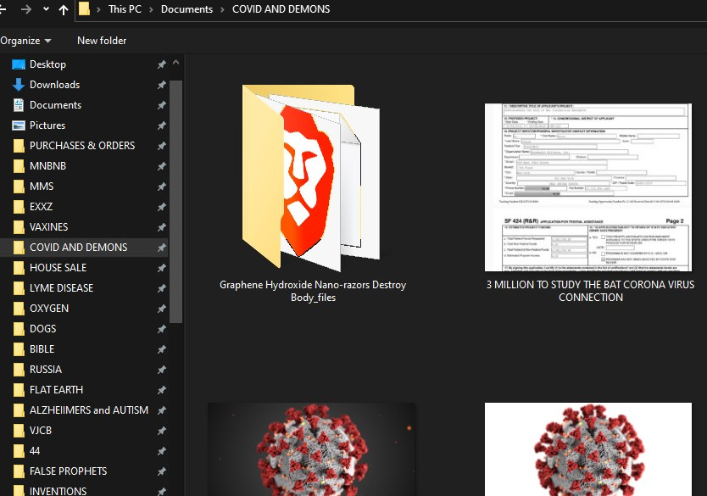Select HOUSE SALE folder in sidebar
Image resolution: width=707 pixels, height=496 pixels.
[84, 268]
